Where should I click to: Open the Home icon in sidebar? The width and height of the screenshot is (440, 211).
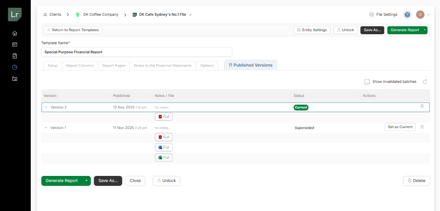pyautogui.click(x=15, y=33)
